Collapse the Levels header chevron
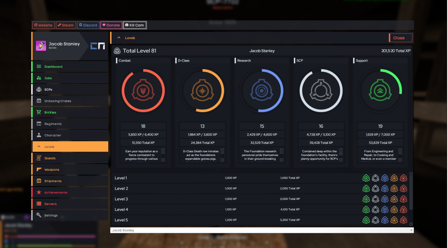Viewport: 447px width, 248px height. (119, 38)
